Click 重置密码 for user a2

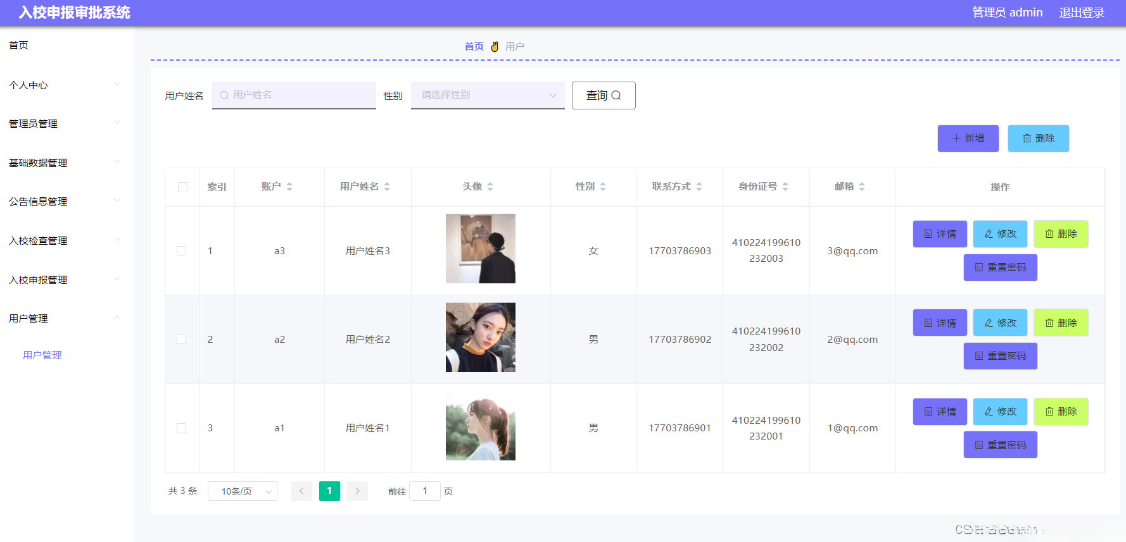tap(1001, 356)
